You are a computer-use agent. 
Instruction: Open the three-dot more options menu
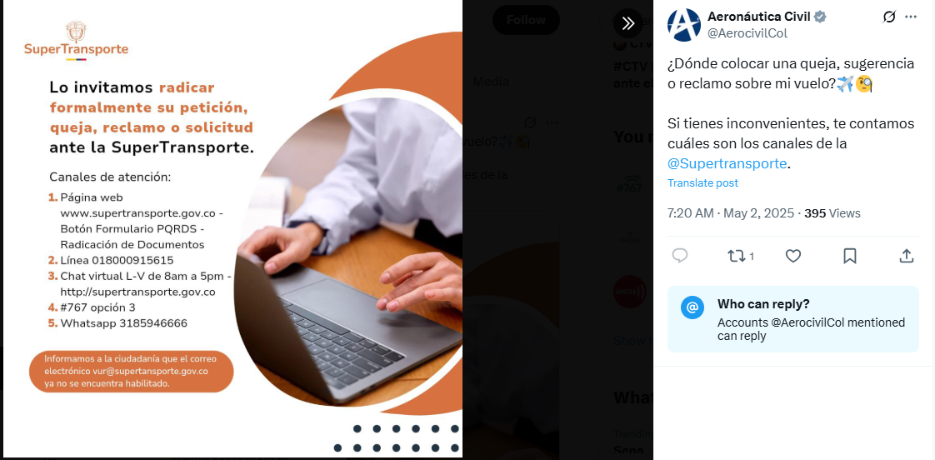pyautogui.click(x=911, y=17)
